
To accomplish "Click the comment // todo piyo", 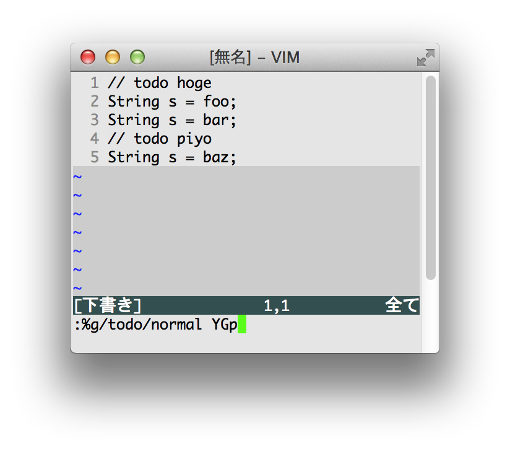I will pos(158,138).
